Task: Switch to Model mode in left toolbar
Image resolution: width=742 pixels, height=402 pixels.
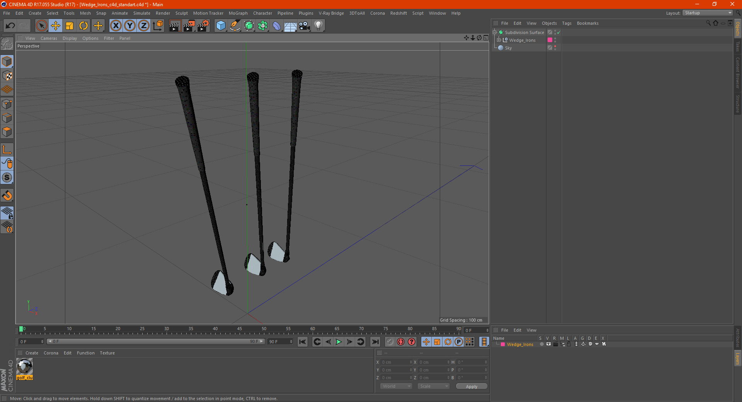Action: (7, 61)
